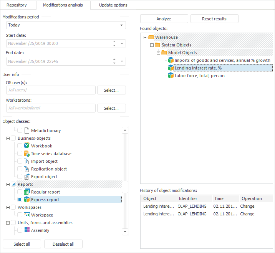Image resolution: width=275 pixels, height=253 pixels.
Task: Click the Time series database icon
Action: pyautogui.click(x=27, y=154)
